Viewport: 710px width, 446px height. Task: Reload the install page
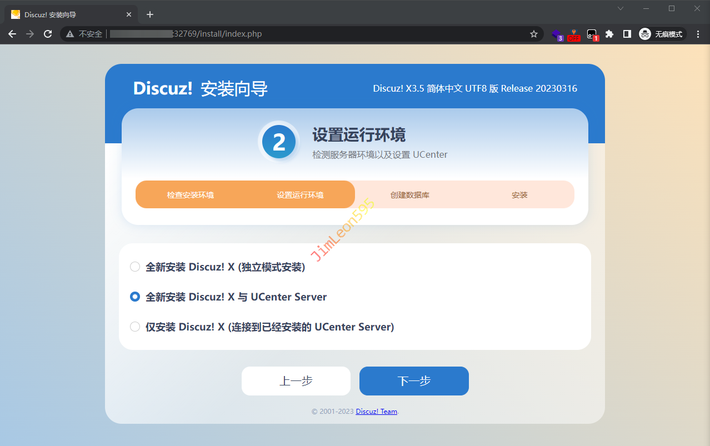(48, 34)
